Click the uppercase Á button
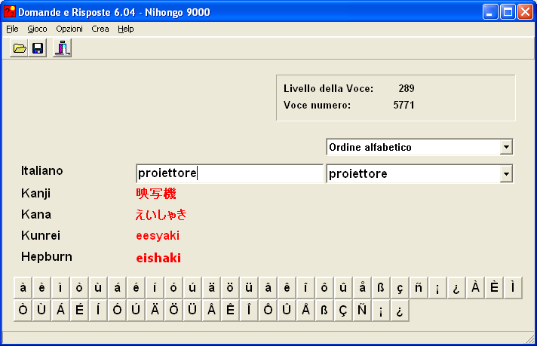This screenshot has width=537, height=346. click(x=60, y=311)
